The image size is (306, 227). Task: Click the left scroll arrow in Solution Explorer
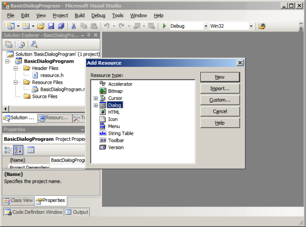5,109
